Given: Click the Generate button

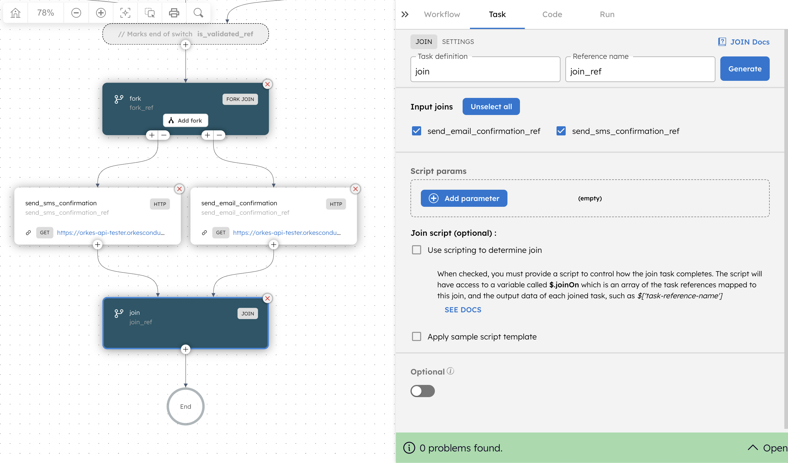Looking at the screenshot, I should pos(745,69).
